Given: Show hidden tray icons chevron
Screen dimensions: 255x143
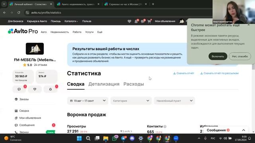Looking at the screenshot, I should (199, 138).
